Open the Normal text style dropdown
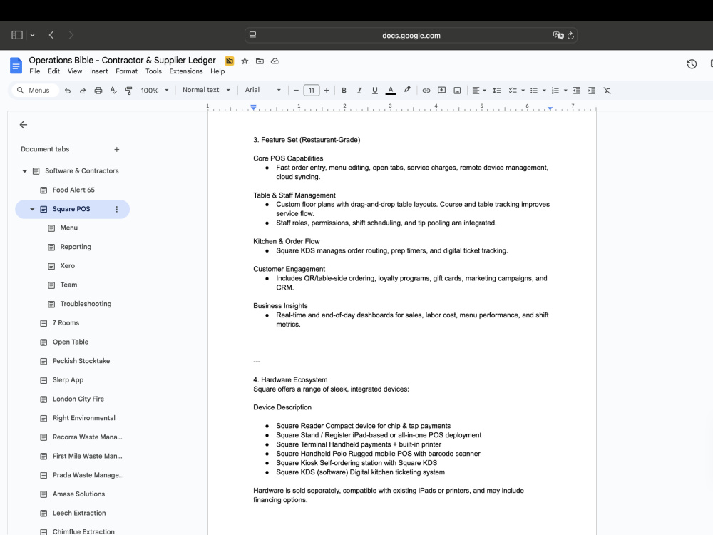This screenshot has width=713, height=535. [206, 90]
